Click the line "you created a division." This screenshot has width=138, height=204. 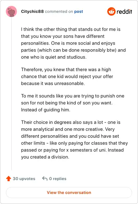pyautogui.click(x=45, y=157)
